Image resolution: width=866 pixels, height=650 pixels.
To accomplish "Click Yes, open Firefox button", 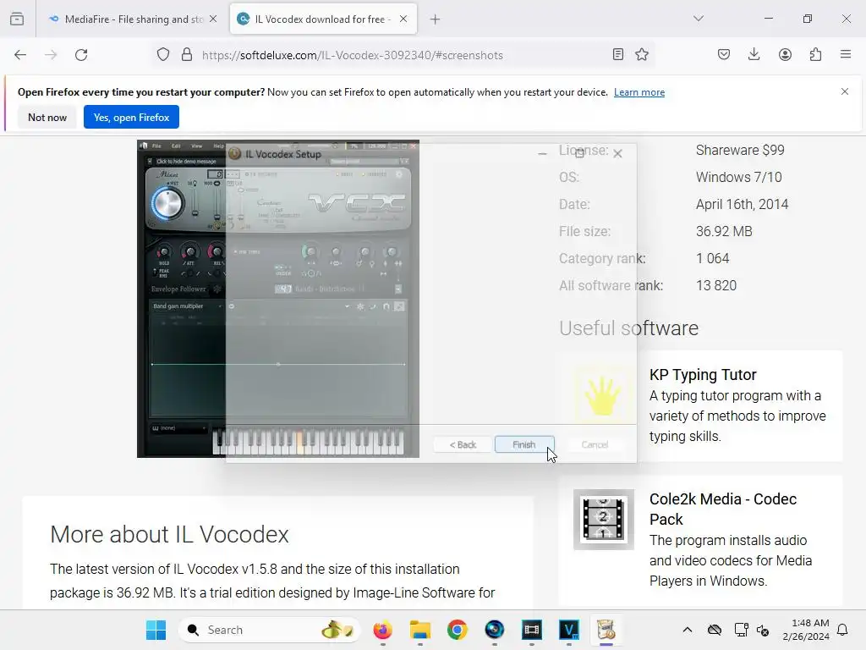I will click(x=131, y=117).
